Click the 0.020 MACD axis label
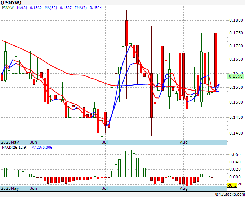Screen dimensions: 245x197 [235, 169]
